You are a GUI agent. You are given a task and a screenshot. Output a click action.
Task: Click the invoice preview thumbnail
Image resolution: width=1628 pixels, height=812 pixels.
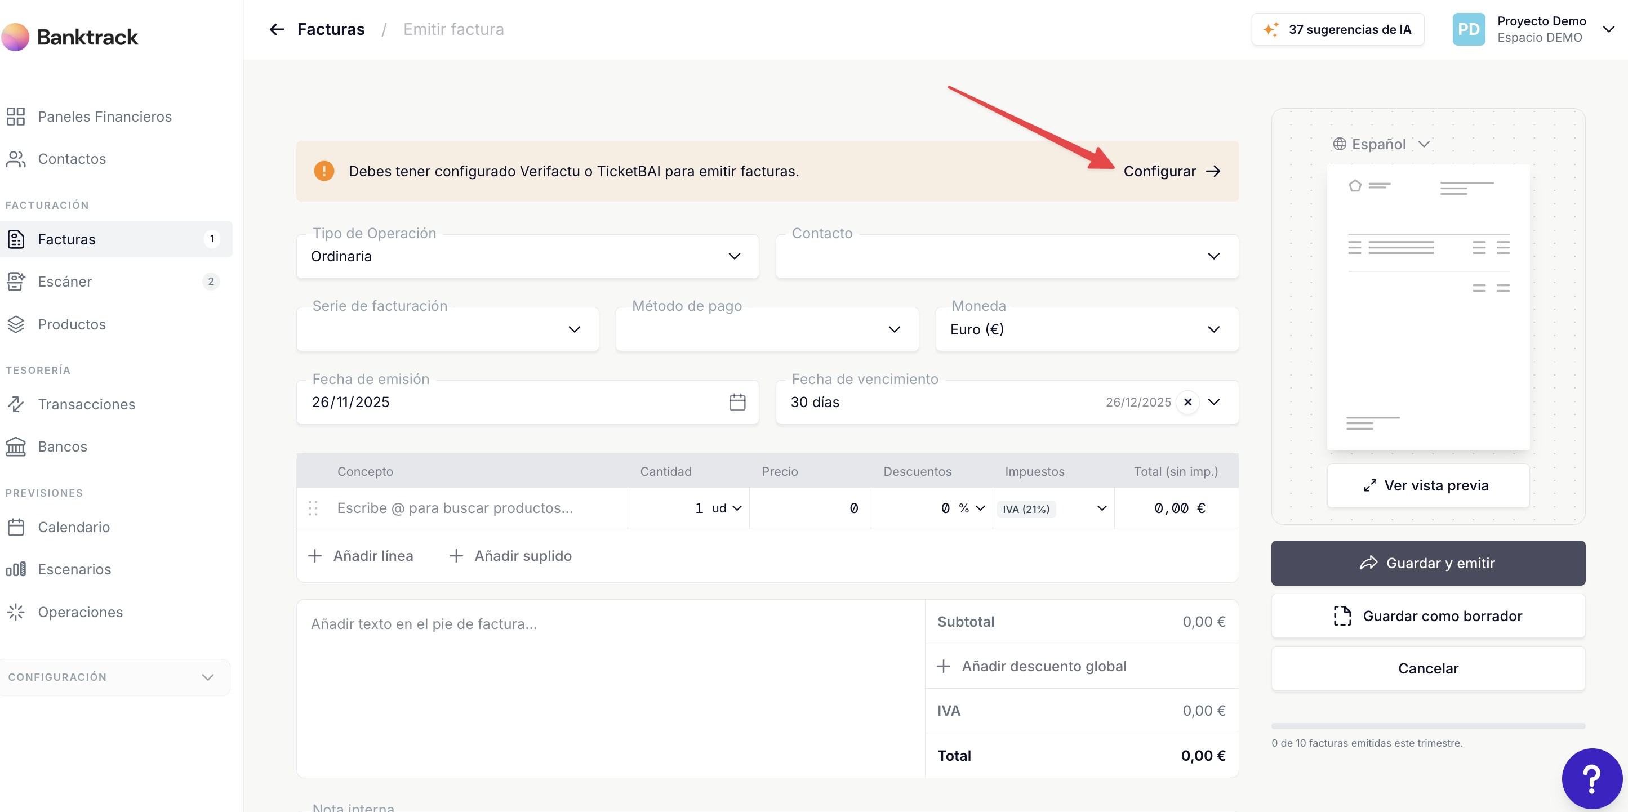tap(1427, 307)
